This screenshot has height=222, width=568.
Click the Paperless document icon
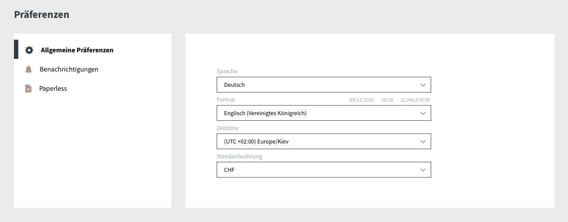tap(28, 89)
